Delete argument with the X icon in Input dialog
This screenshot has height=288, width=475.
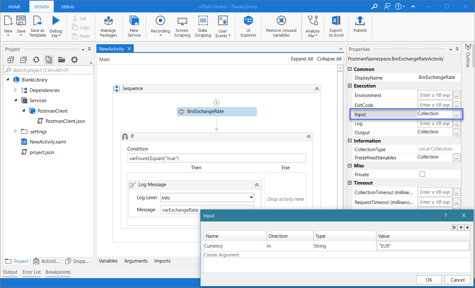tap(454, 227)
